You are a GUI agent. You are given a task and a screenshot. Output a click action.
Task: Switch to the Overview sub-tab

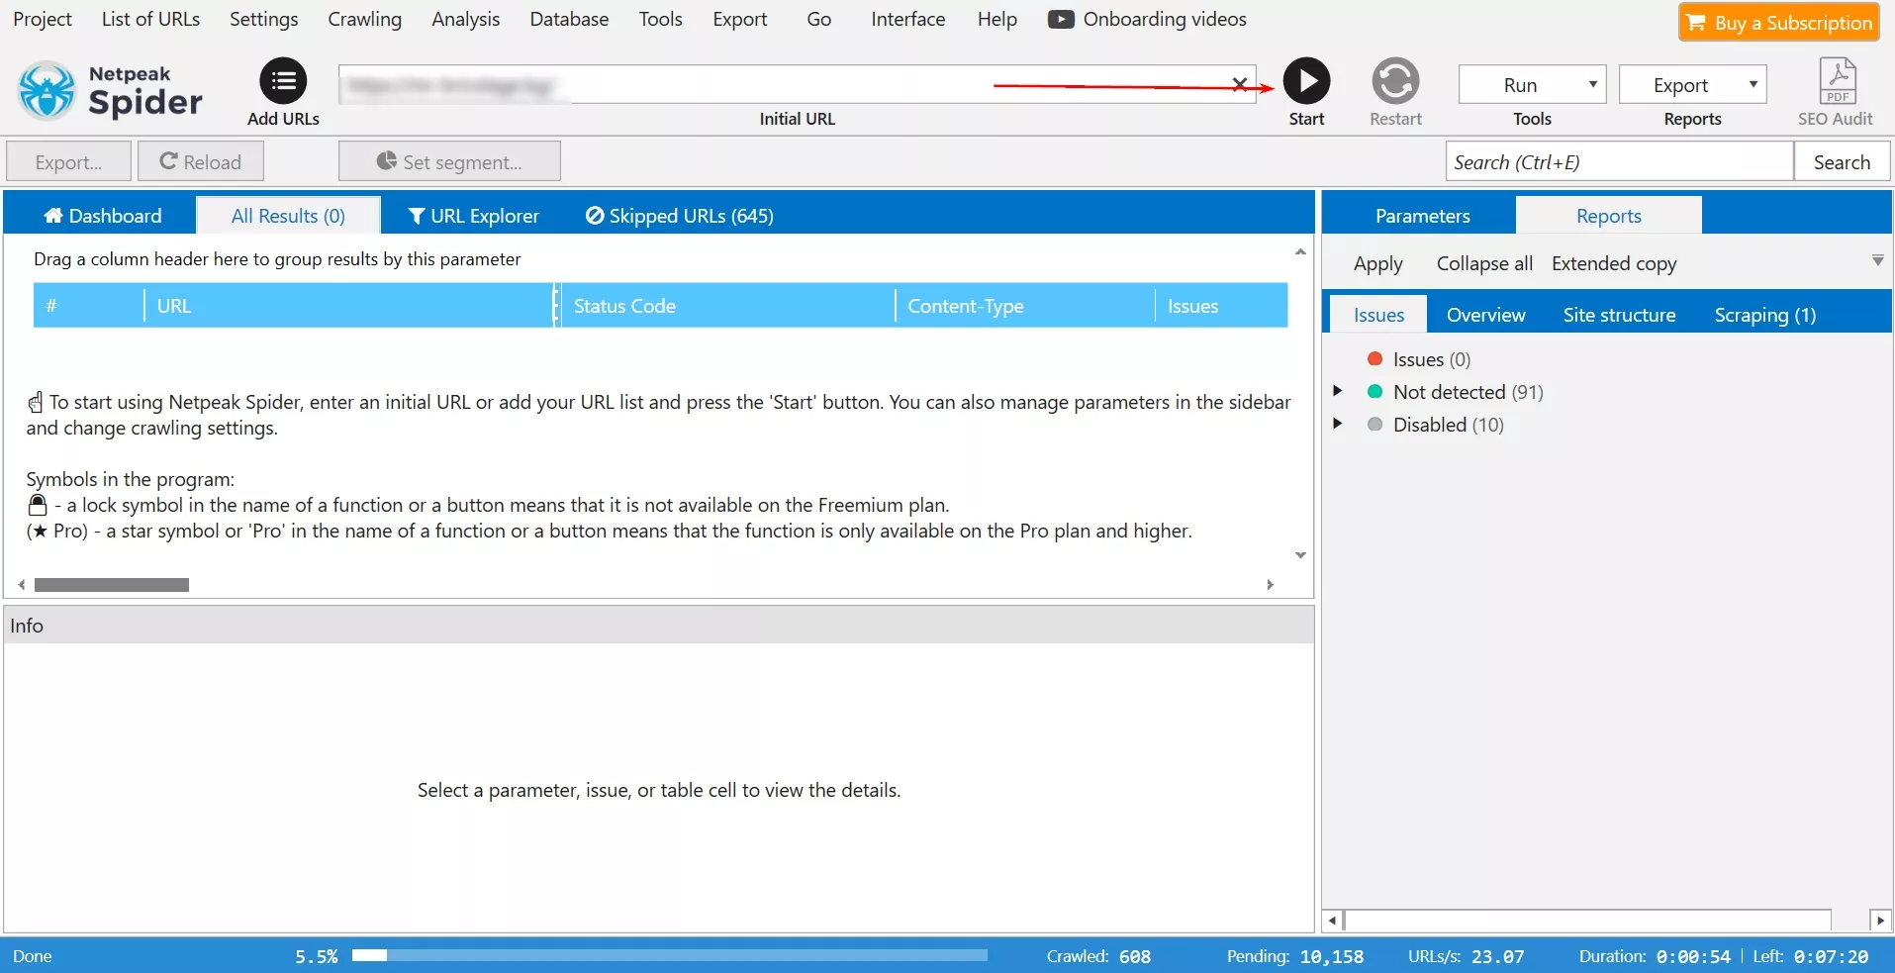(x=1485, y=315)
